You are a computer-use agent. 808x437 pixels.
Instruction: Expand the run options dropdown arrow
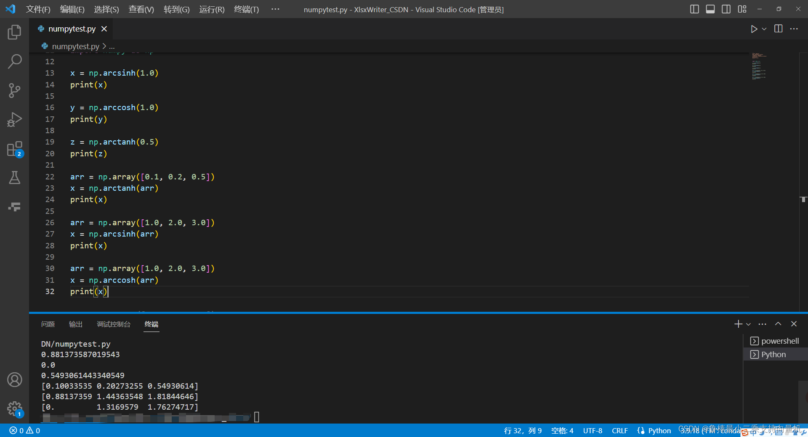[x=764, y=29]
